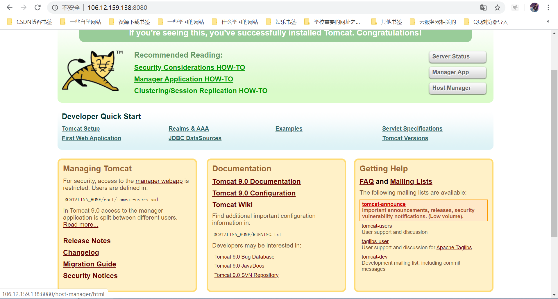The height and width of the screenshot is (299, 558).
Task: Open the Security Notices link
Action: click(90, 276)
